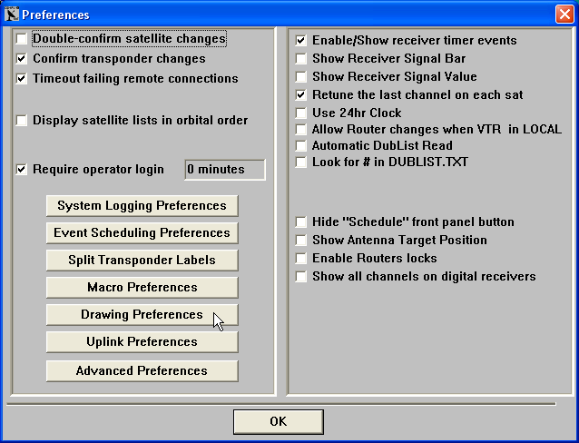The image size is (579, 443).
Task: Enable Double-confirm satellite changes checkbox
Action: [22, 38]
